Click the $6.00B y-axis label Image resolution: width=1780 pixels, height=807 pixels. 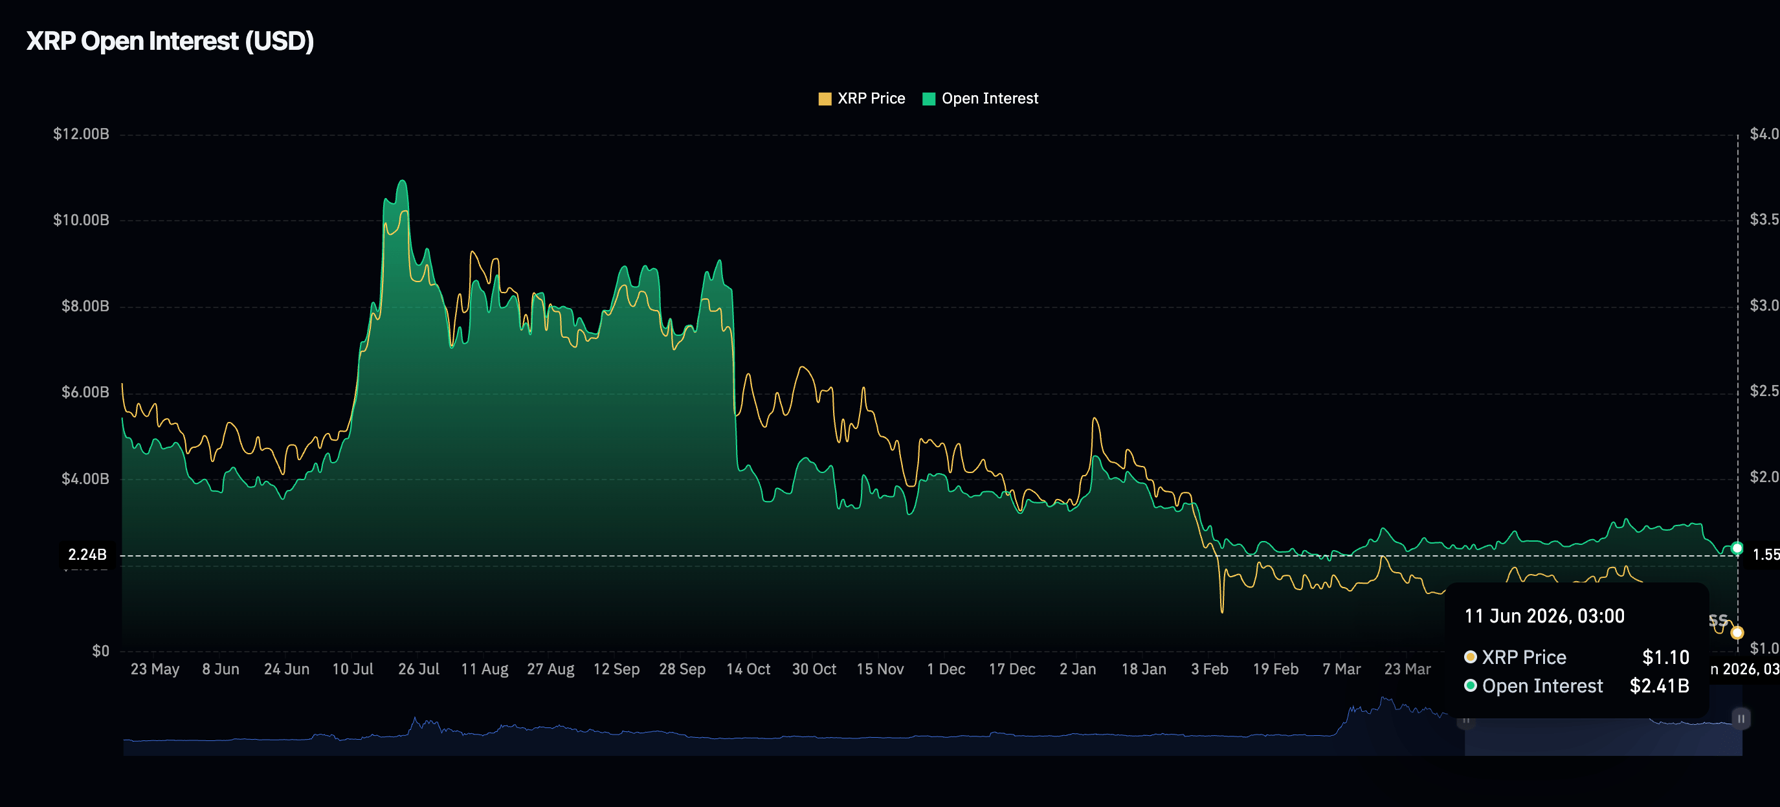coord(85,392)
